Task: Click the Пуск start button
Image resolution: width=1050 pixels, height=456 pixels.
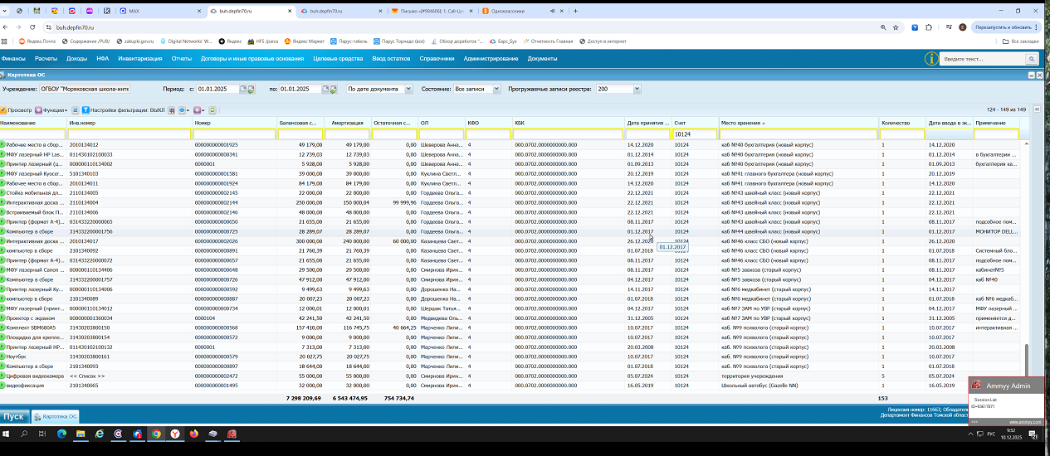Action: tap(13, 416)
